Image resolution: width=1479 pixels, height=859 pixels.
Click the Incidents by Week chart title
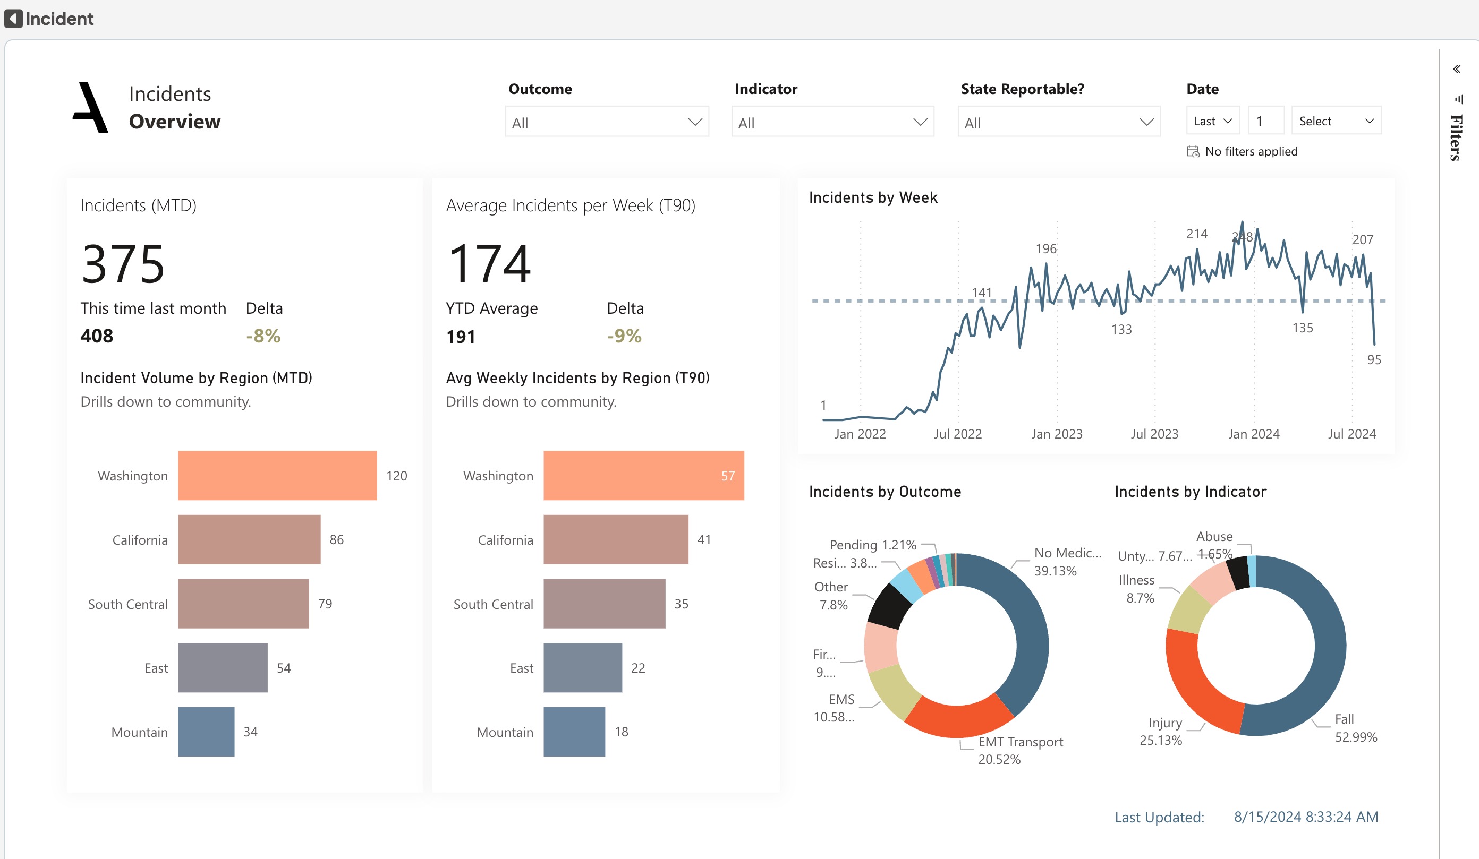(x=873, y=197)
